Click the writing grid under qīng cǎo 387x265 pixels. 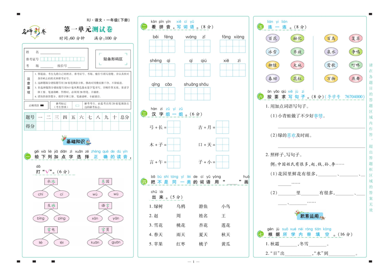coord(162,94)
